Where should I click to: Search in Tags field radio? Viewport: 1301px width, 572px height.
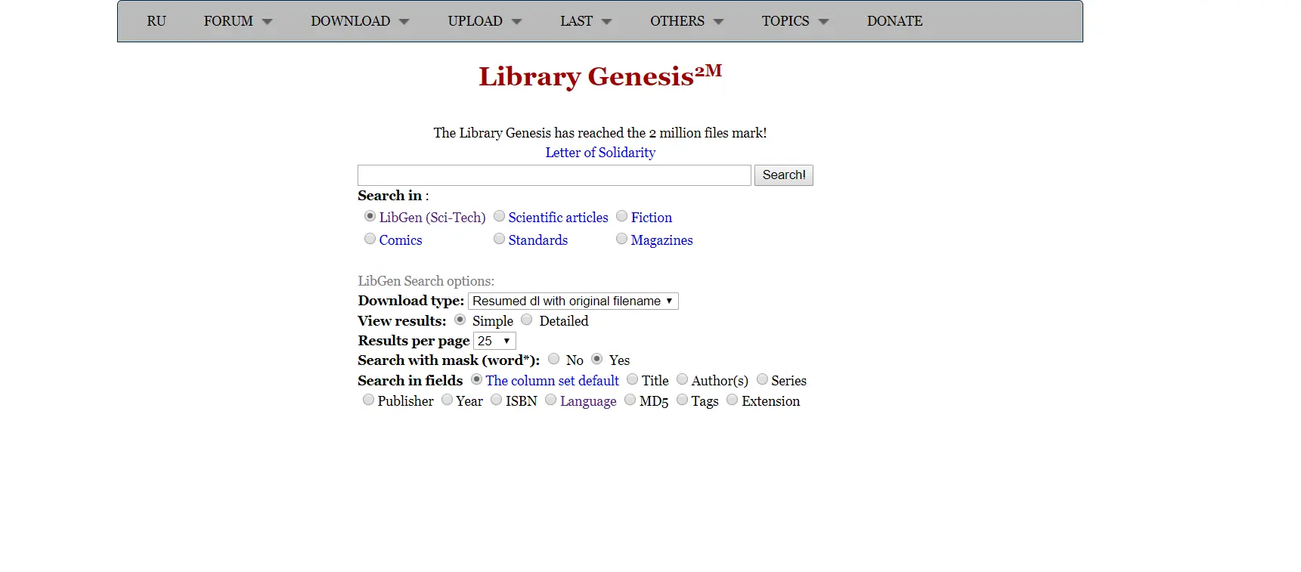tap(683, 400)
